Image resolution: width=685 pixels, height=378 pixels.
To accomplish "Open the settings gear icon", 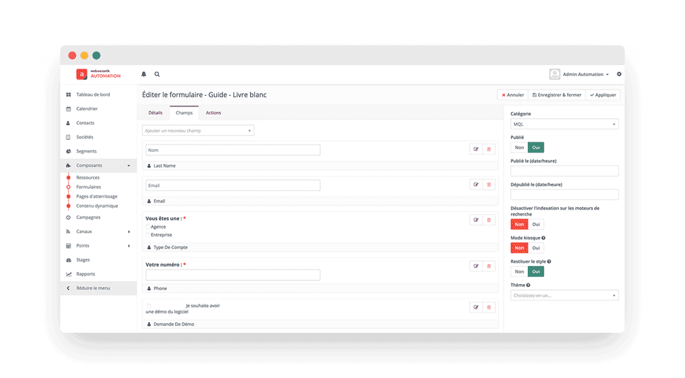I will (619, 74).
